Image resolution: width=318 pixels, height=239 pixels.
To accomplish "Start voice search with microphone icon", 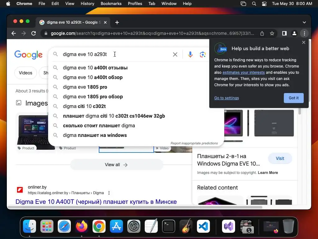I will 190,54.
